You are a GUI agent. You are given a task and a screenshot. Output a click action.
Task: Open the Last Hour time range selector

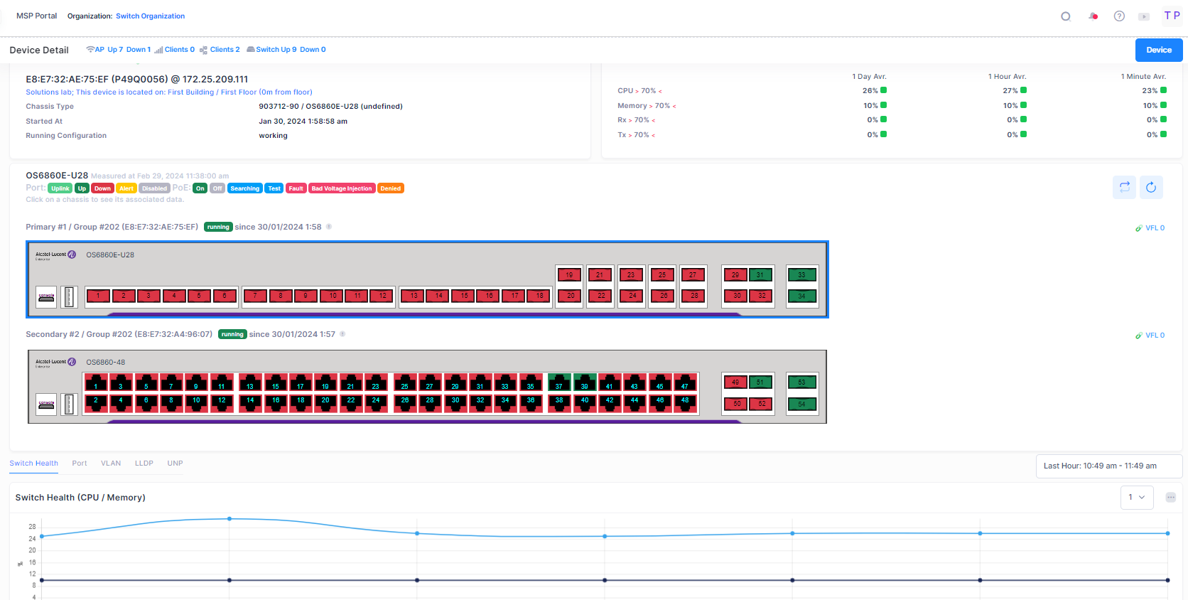1108,466
